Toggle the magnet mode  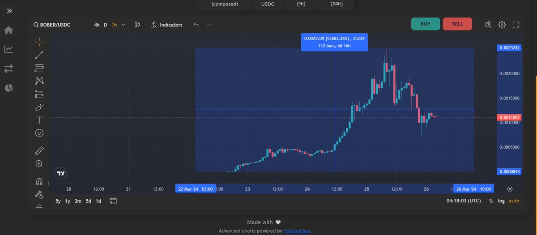click(39, 182)
